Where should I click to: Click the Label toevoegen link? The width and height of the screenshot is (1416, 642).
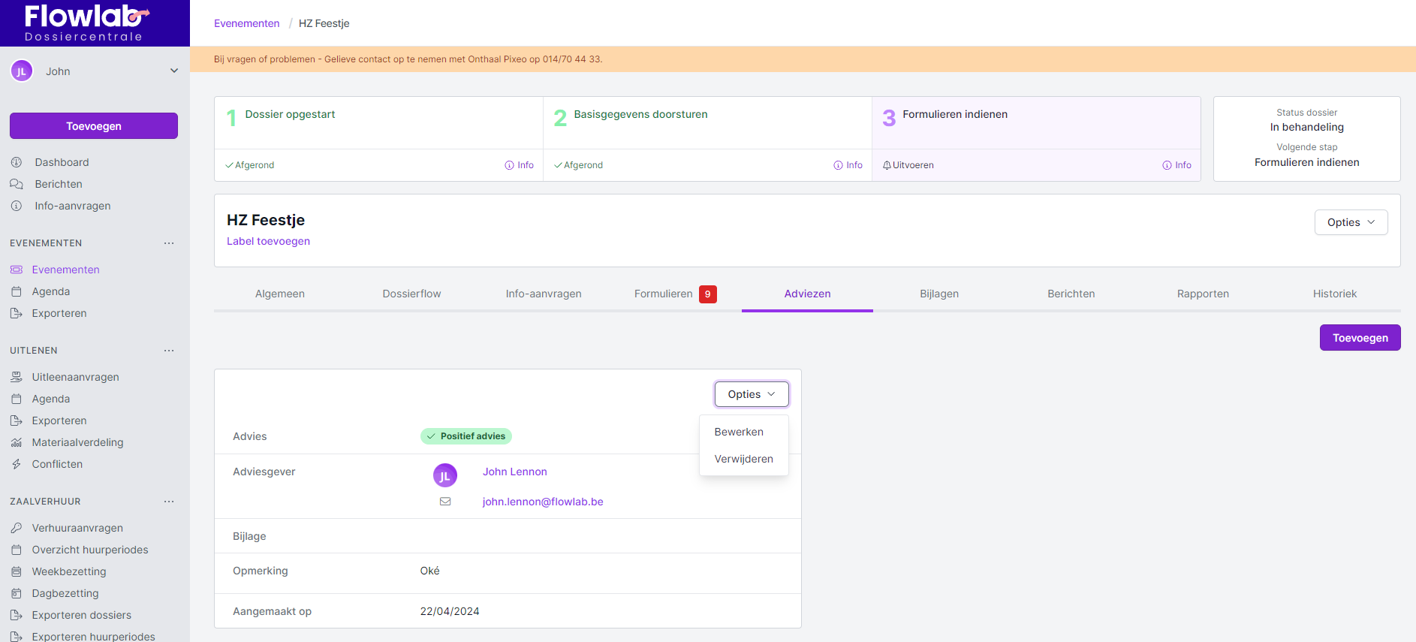(x=268, y=241)
